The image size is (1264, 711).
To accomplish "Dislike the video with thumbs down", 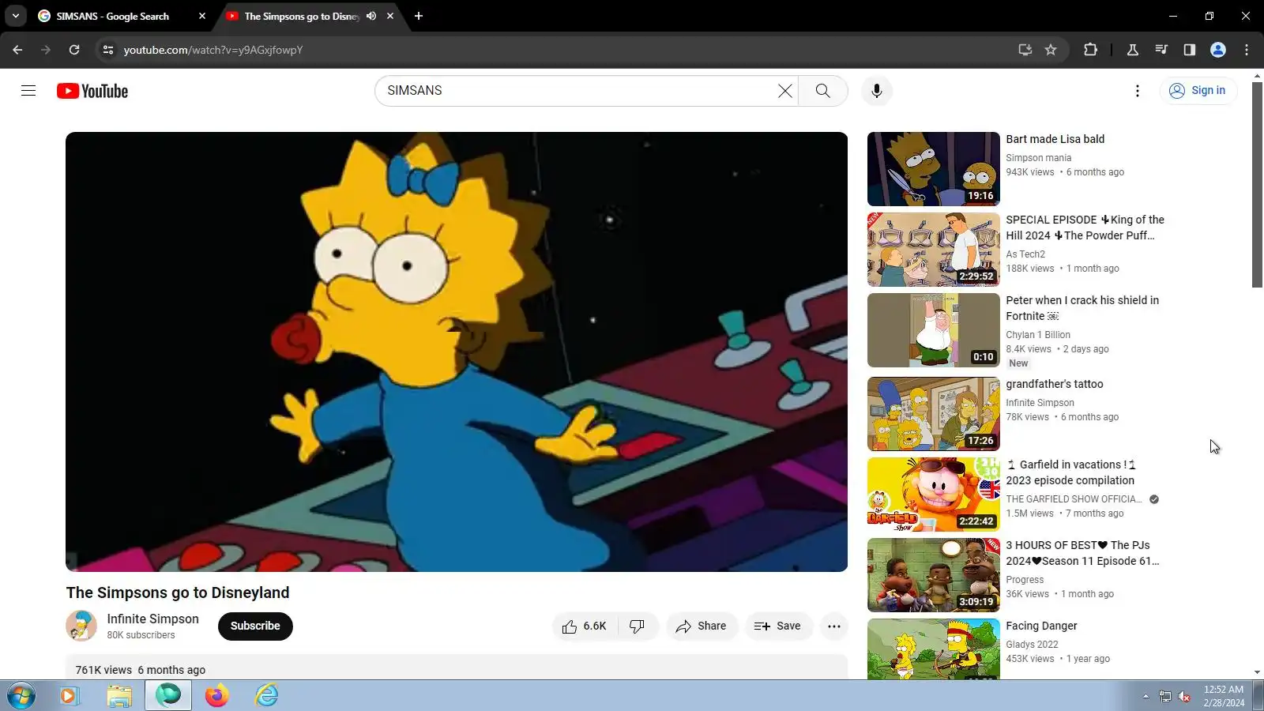I will click(638, 626).
